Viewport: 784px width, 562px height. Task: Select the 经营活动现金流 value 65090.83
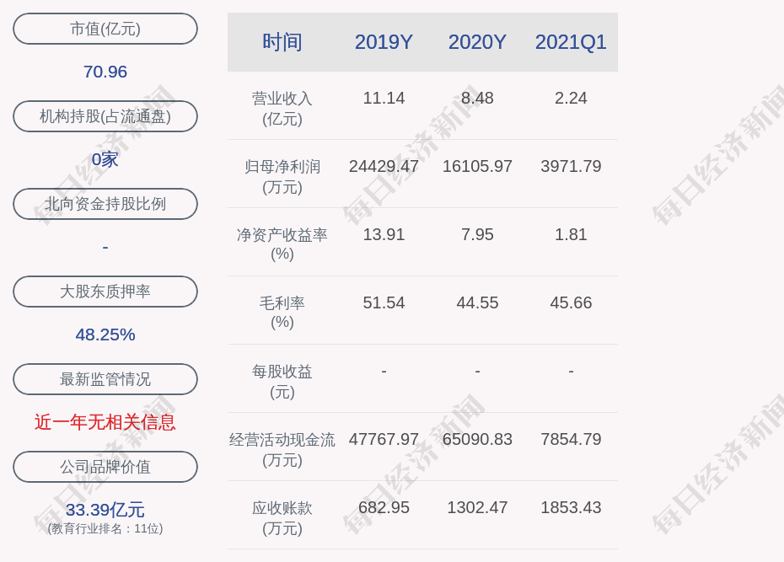477,439
